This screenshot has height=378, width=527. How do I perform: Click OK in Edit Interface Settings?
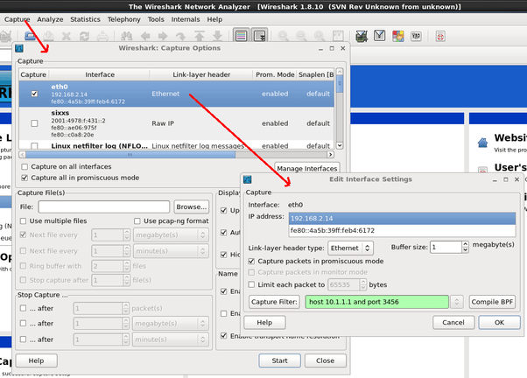[499, 322]
